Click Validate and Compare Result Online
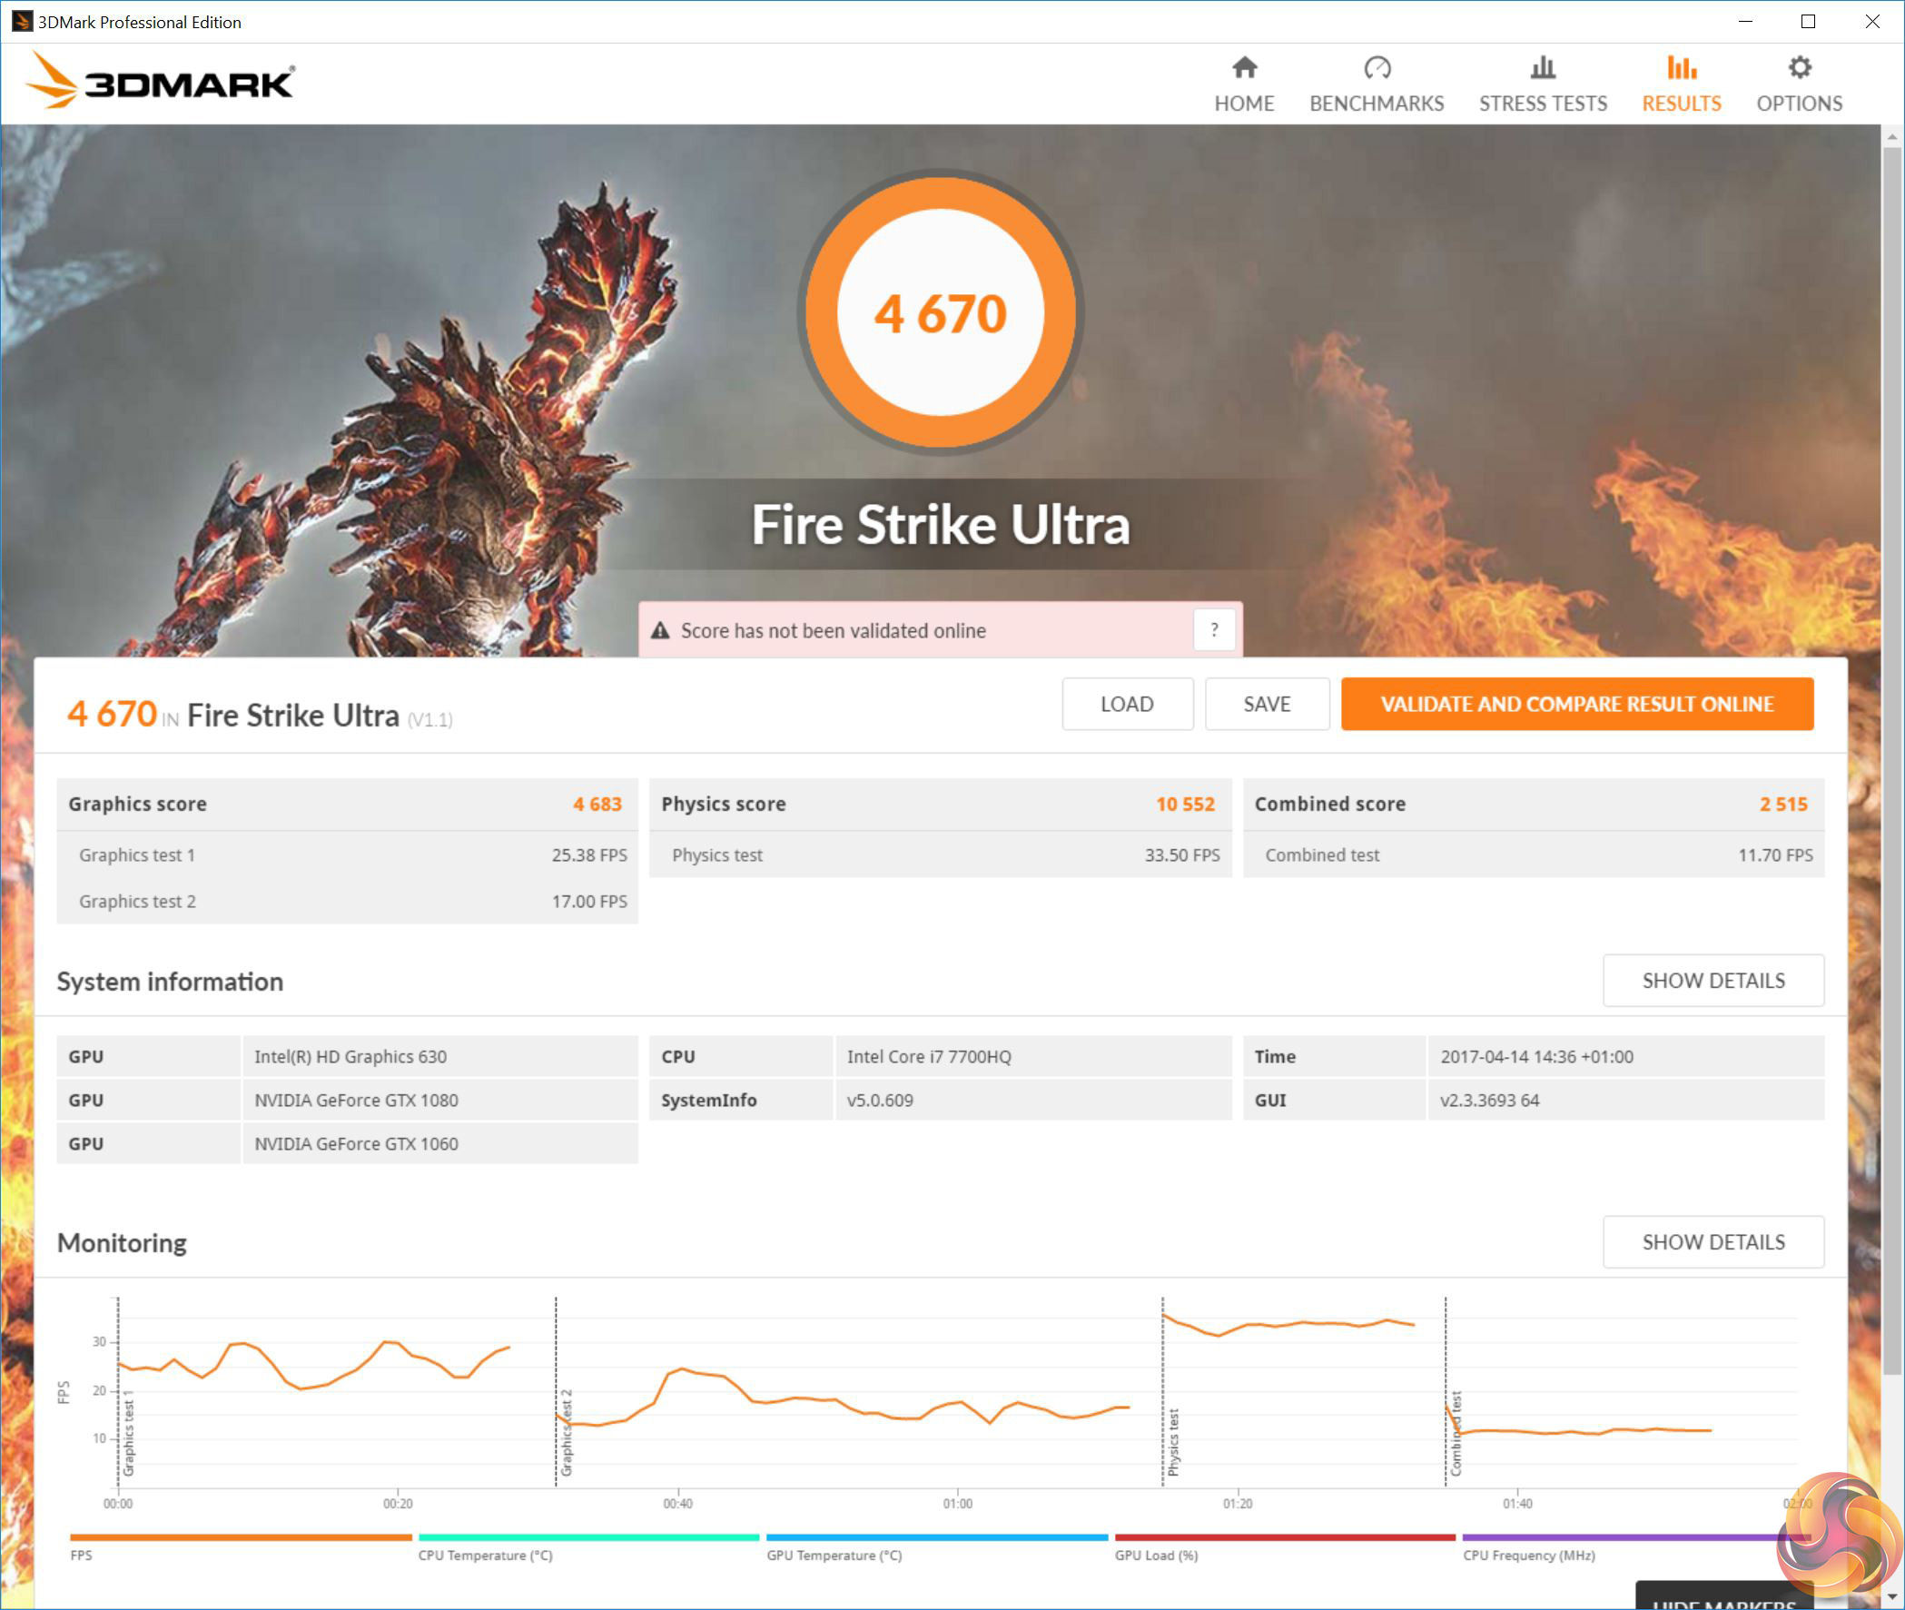The image size is (1905, 1610). pos(1576,704)
